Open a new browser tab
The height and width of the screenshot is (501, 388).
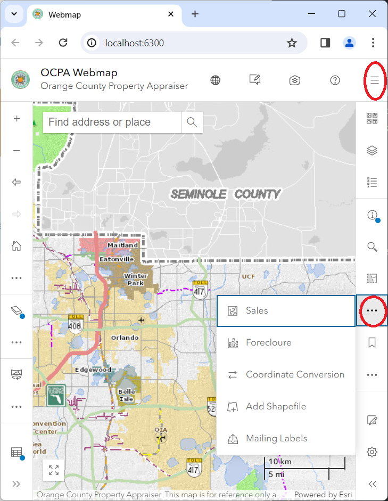(x=195, y=14)
